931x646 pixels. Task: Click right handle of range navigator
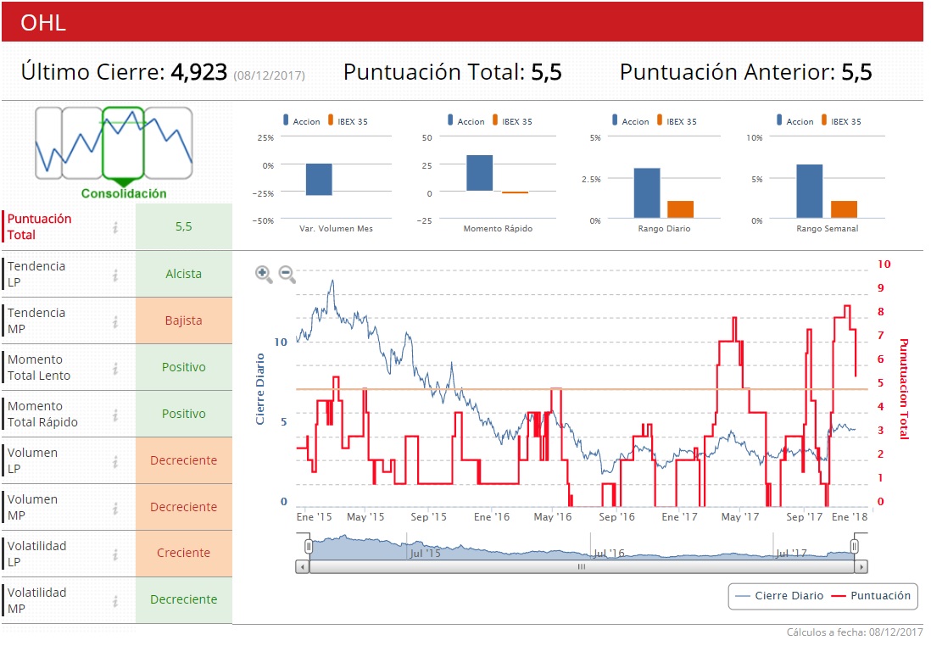pos(855,546)
